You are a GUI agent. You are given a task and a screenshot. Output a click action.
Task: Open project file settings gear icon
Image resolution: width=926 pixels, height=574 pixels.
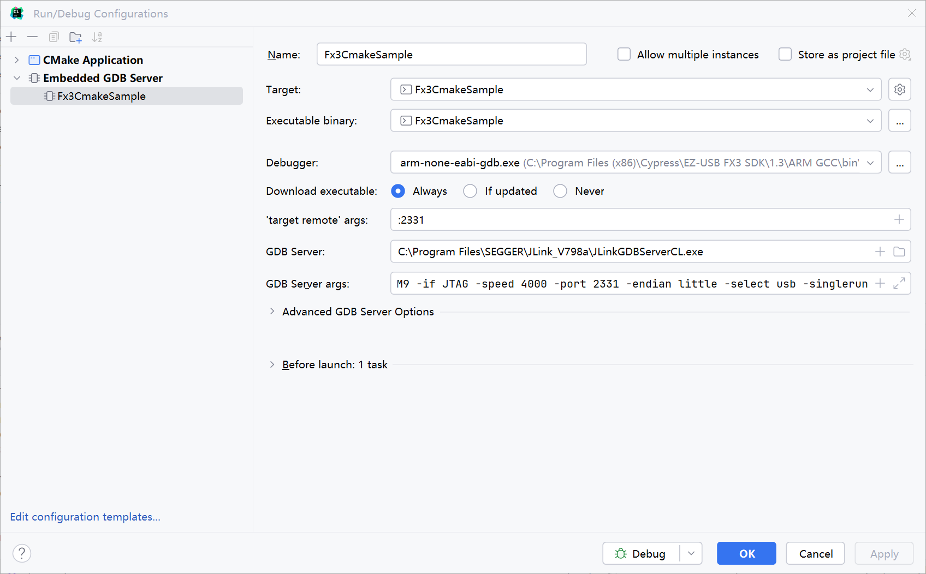[905, 54]
